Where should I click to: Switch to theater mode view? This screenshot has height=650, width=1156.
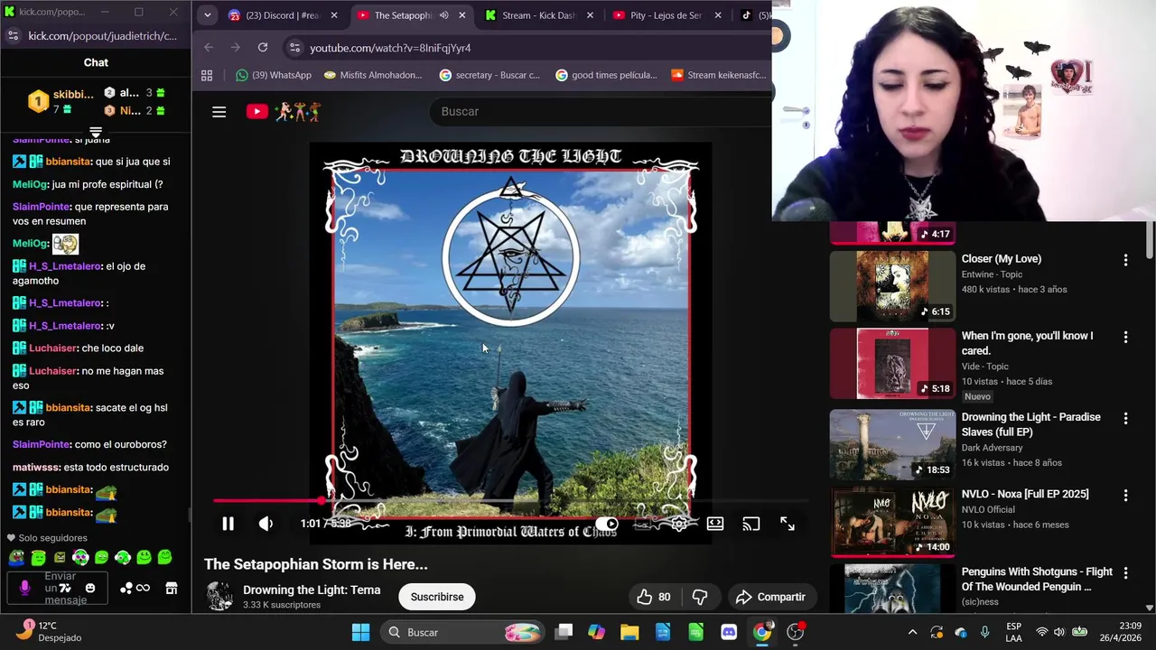pyautogui.click(x=715, y=524)
